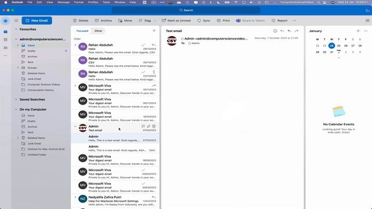The height and width of the screenshot is (209, 372).
Task: Click the Search field in title bar
Action: (186, 10)
